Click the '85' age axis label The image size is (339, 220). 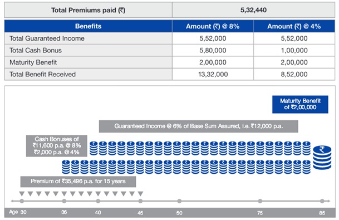point(322,213)
